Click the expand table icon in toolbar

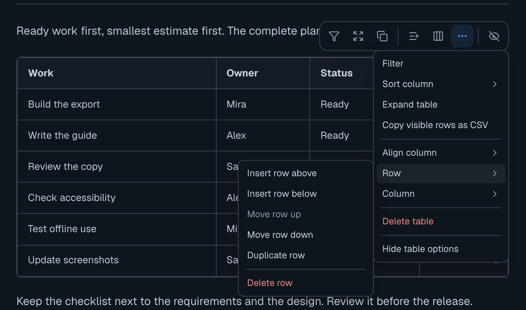[x=358, y=36]
